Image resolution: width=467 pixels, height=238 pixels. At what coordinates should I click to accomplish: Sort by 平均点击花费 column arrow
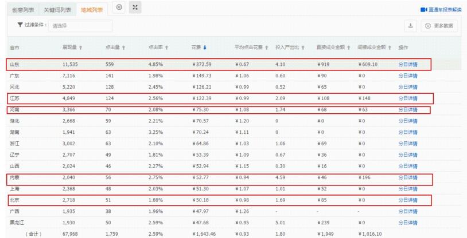click(267, 47)
